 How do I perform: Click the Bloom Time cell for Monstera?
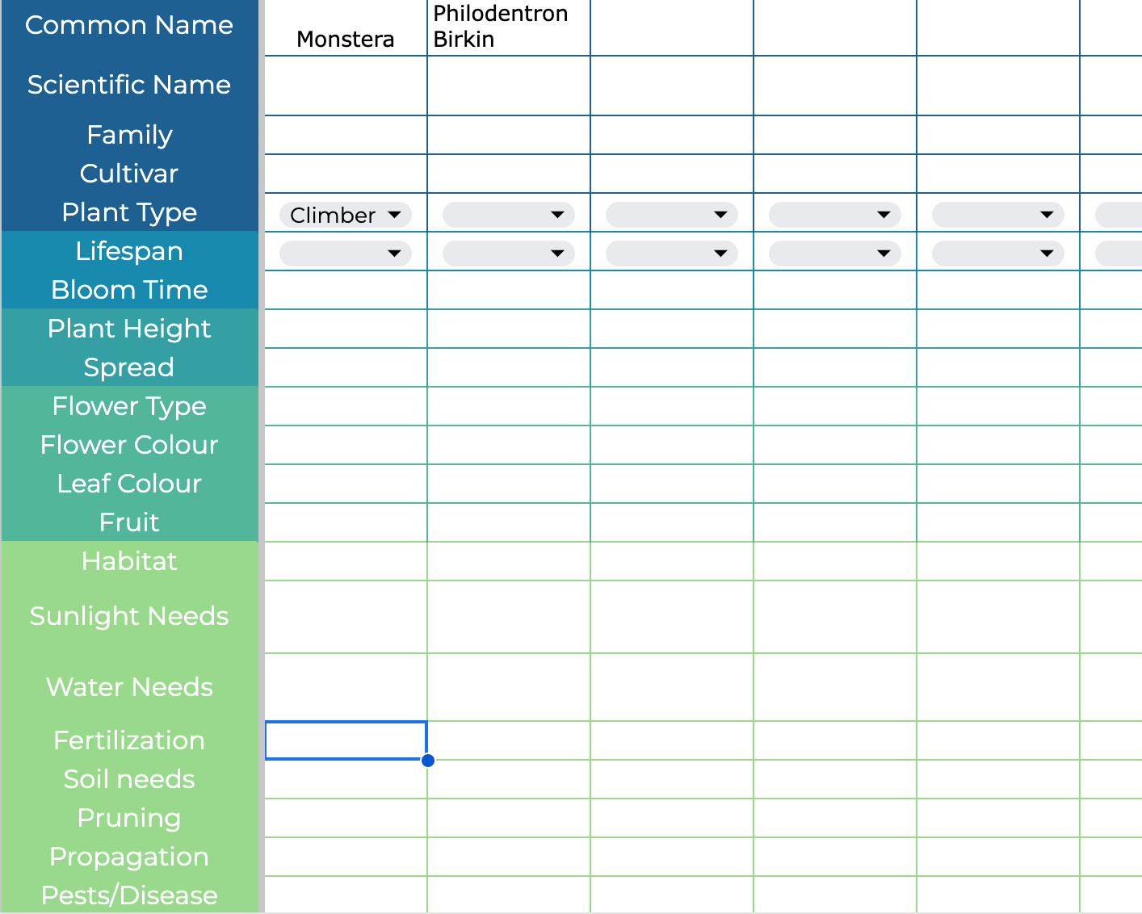pyautogui.click(x=346, y=290)
